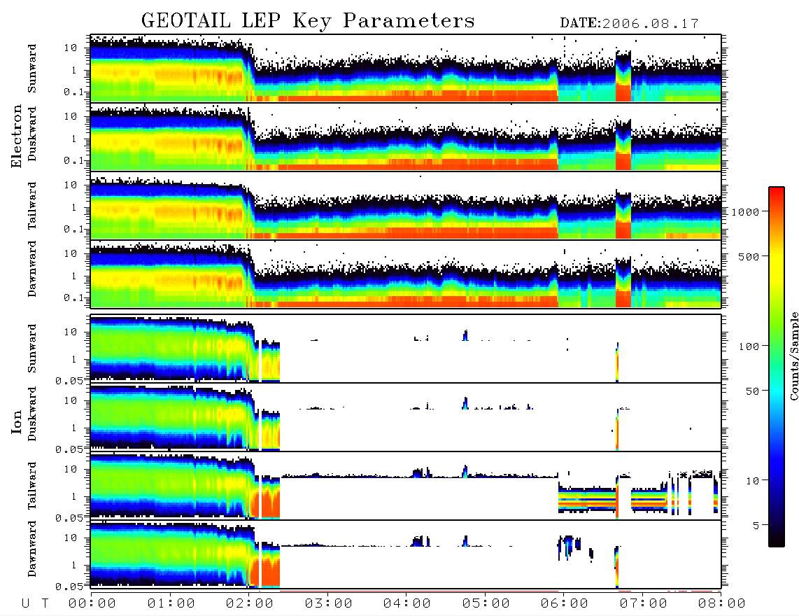Click the vertical Electron group label

(16, 136)
